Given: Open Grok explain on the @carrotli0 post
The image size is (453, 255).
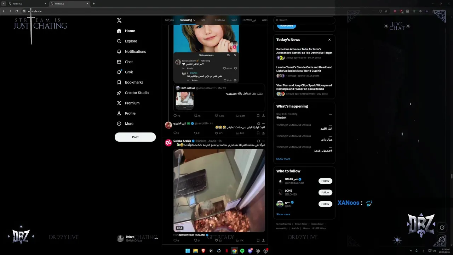Looking at the screenshot, I should (x=258, y=124).
